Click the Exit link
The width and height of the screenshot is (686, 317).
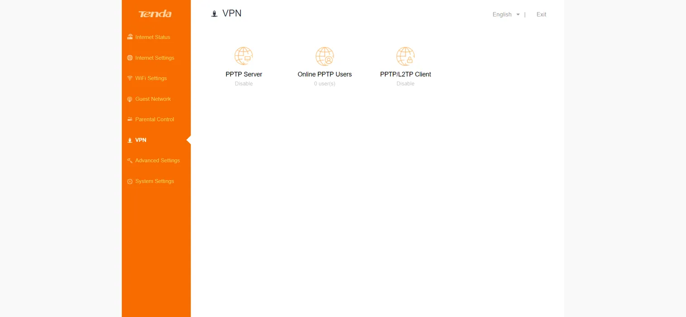541,14
